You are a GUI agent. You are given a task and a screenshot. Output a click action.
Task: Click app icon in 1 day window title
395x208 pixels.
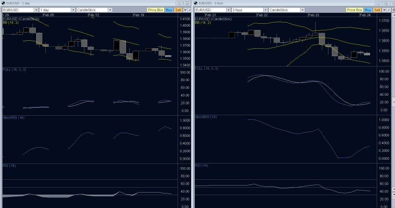(x=3, y=3)
